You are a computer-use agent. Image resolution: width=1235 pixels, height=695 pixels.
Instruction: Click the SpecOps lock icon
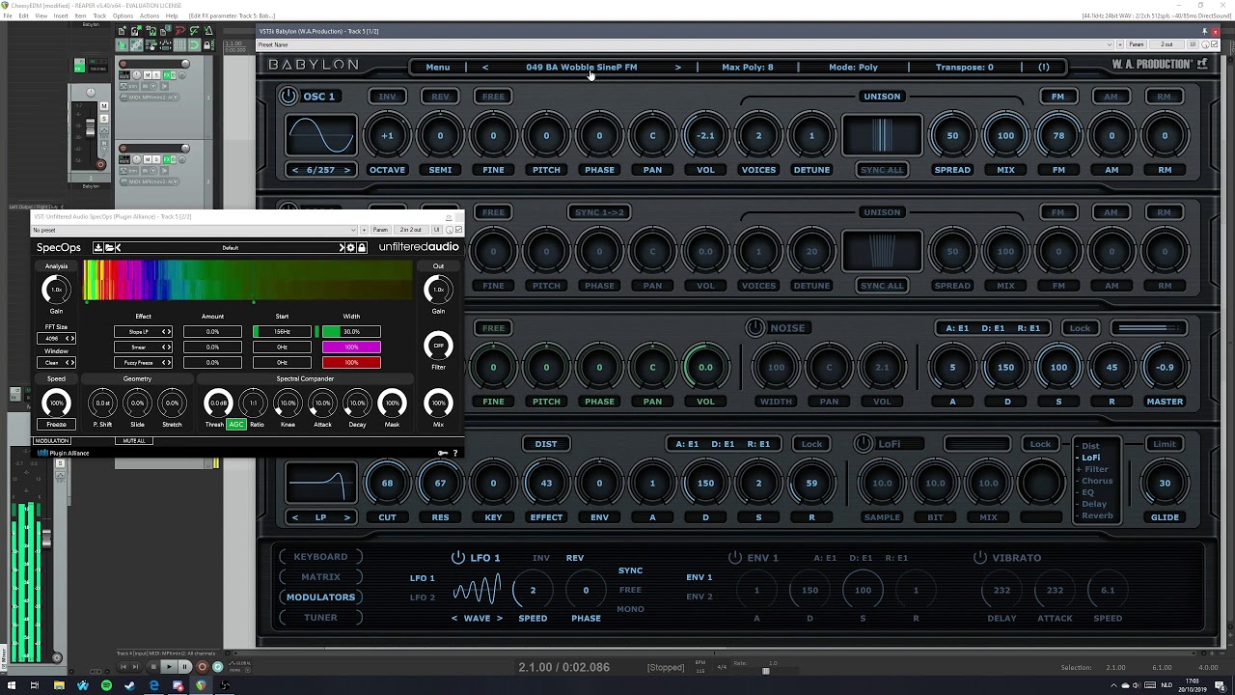[x=362, y=248]
